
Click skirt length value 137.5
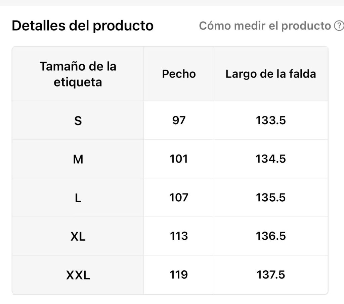pos(271,275)
